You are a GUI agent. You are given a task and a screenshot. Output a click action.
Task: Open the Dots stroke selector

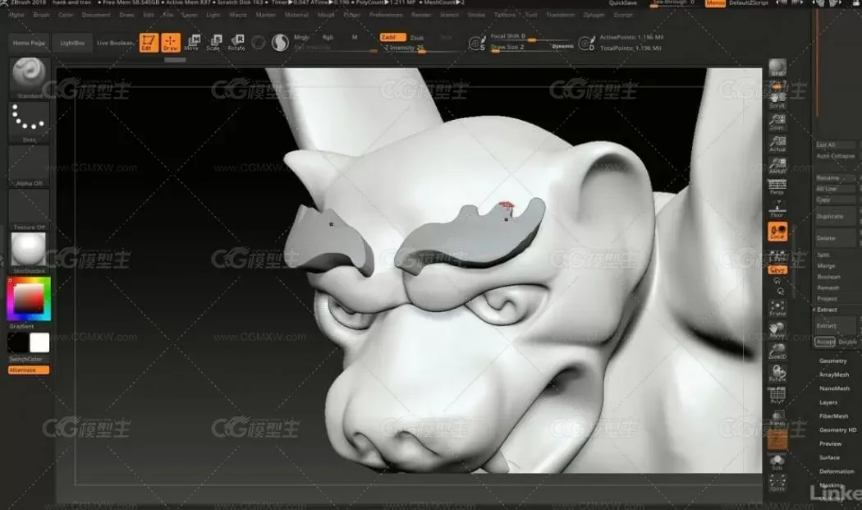click(x=29, y=122)
